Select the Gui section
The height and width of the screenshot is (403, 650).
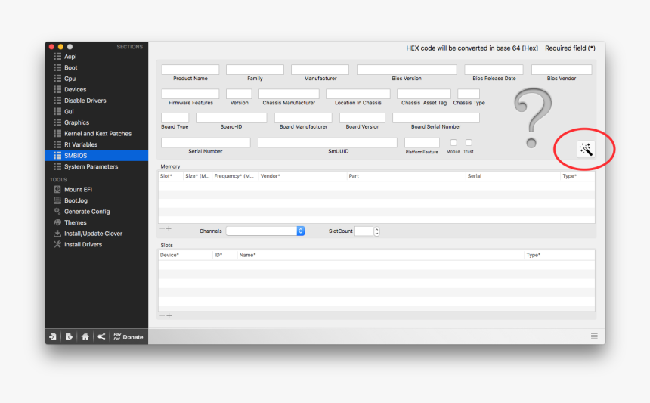click(97, 112)
